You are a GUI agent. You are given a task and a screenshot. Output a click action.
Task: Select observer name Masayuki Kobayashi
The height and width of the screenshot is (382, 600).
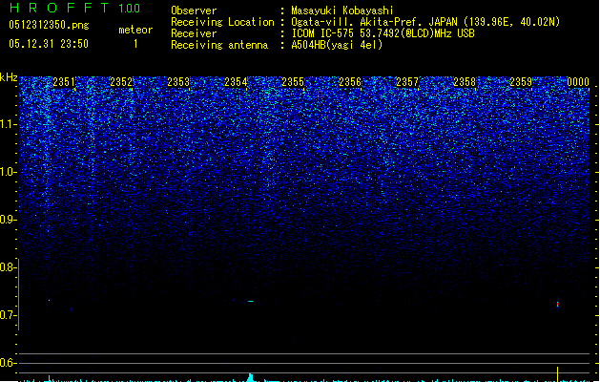click(x=342, y=11)
